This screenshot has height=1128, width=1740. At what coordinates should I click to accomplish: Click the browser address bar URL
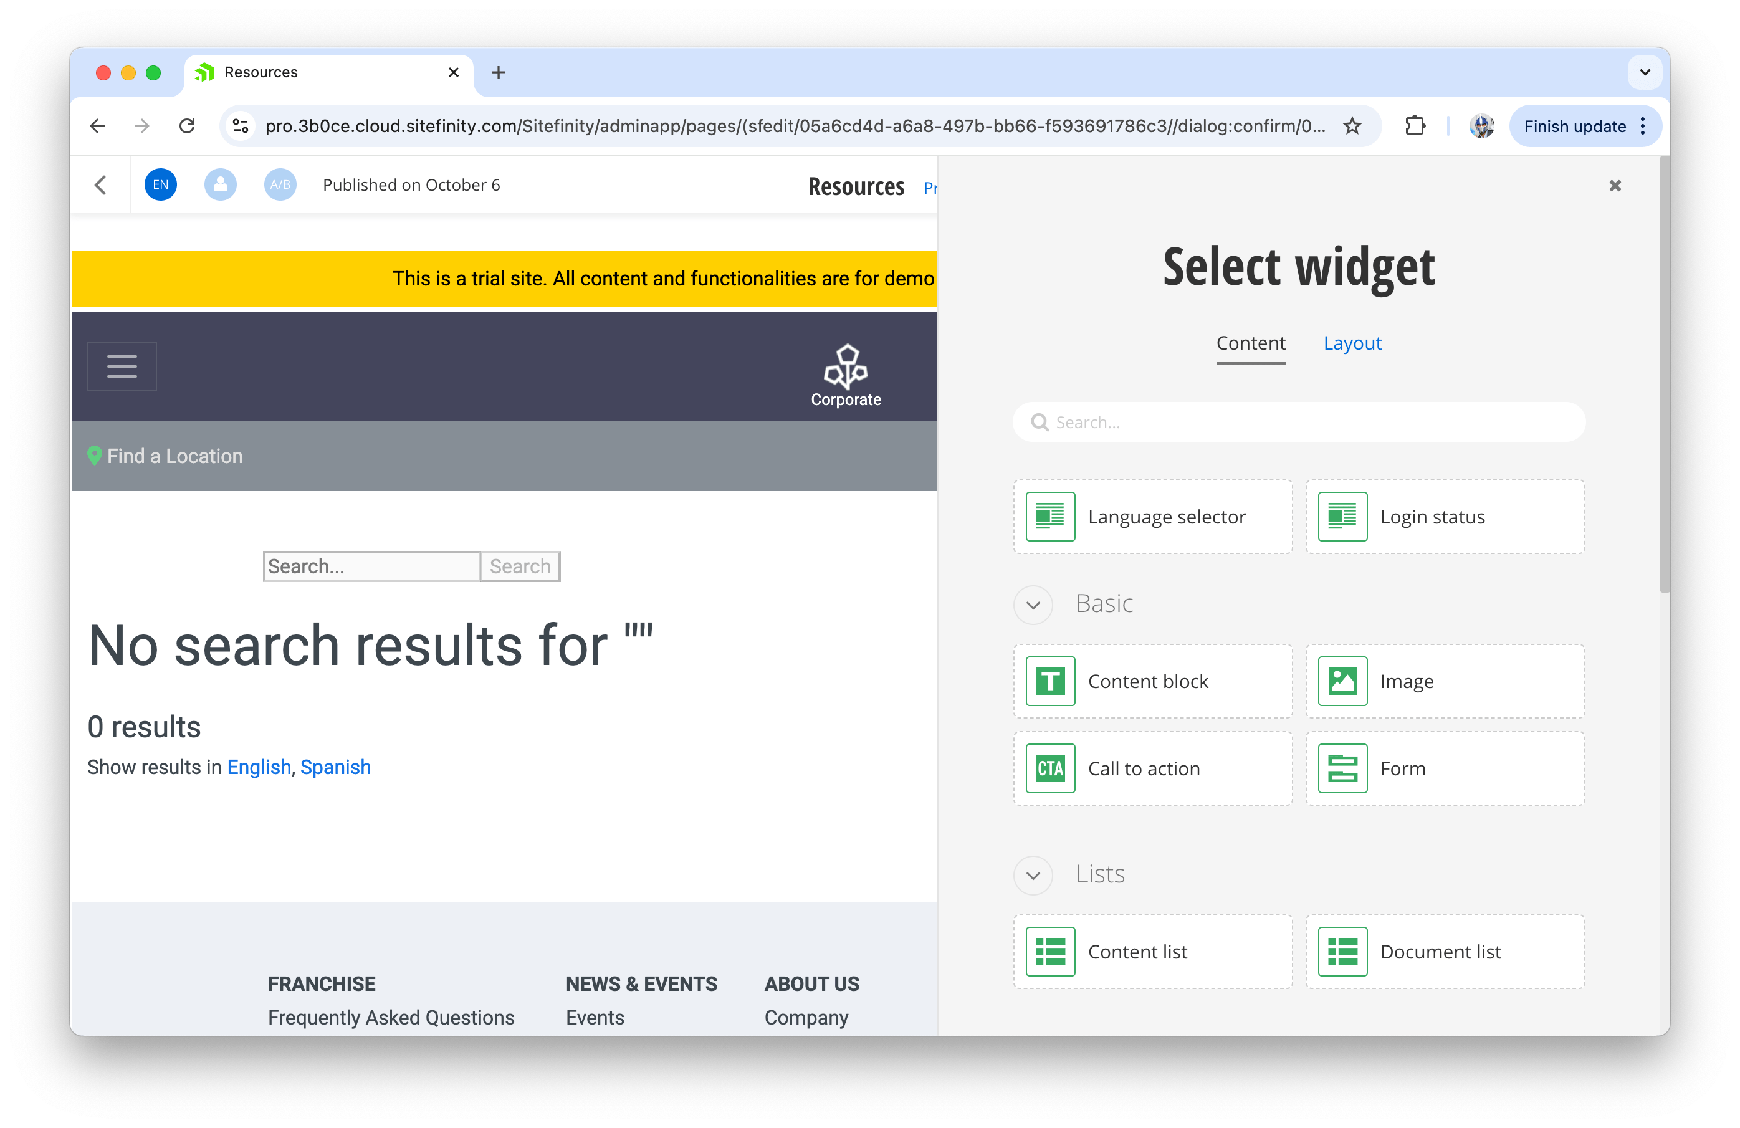pos(795,126)
